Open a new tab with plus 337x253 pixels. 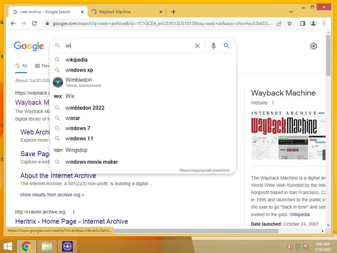click(x=173, y=12)
